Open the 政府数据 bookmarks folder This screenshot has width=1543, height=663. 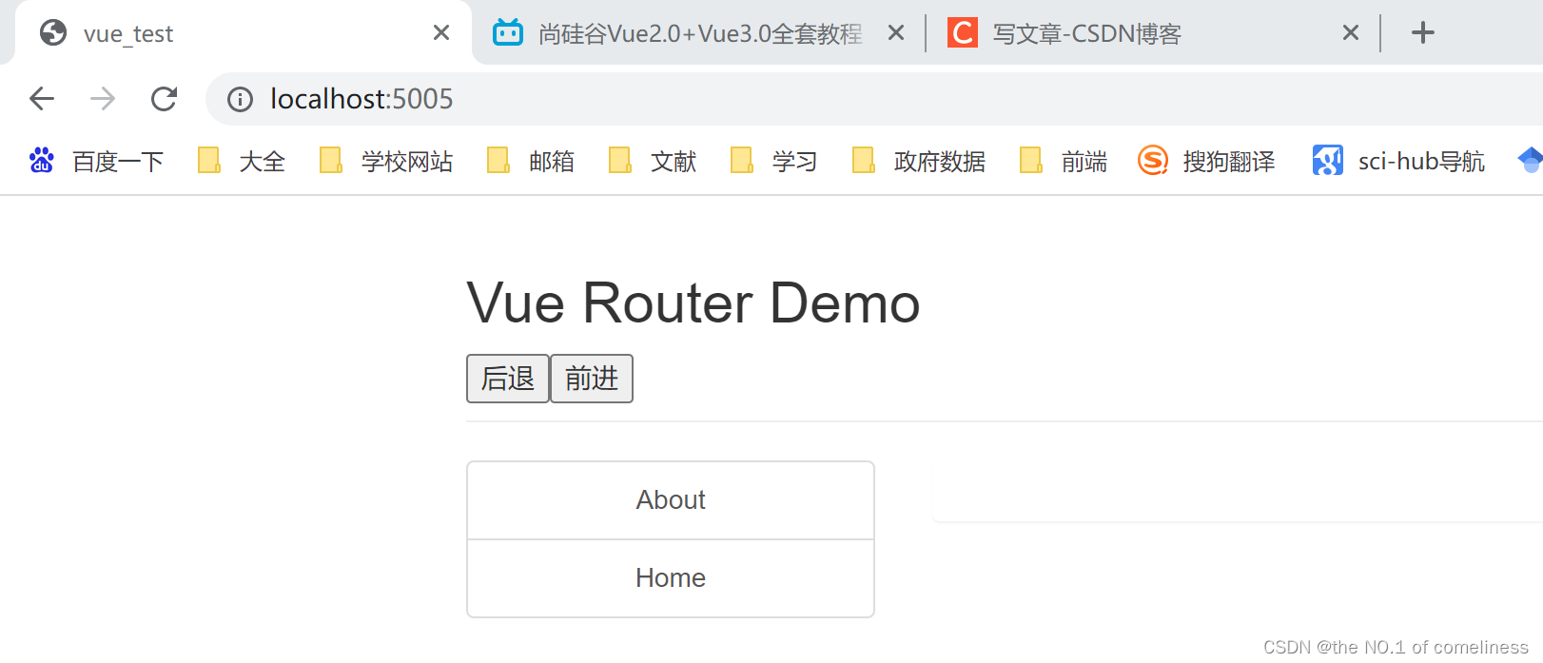coord(919,161)
